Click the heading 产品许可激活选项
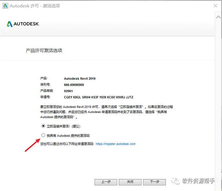 coord(44,50)
